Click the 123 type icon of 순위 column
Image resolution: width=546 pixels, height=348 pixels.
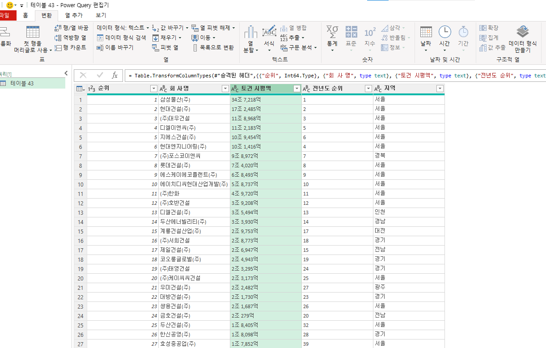coord(92,89)
